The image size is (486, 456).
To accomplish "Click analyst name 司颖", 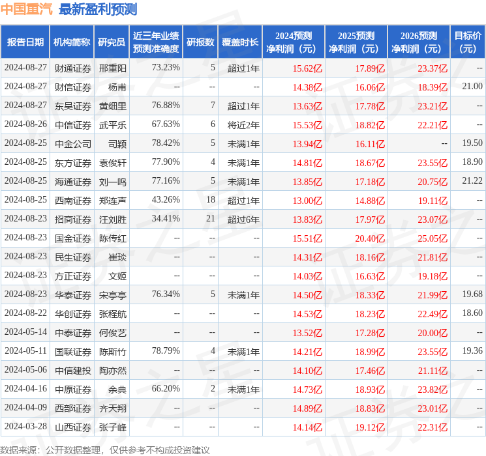I will pos(117,144).
